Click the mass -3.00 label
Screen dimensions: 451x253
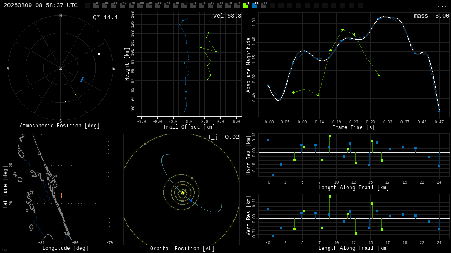pyautogui.click(x=432, y=16)
